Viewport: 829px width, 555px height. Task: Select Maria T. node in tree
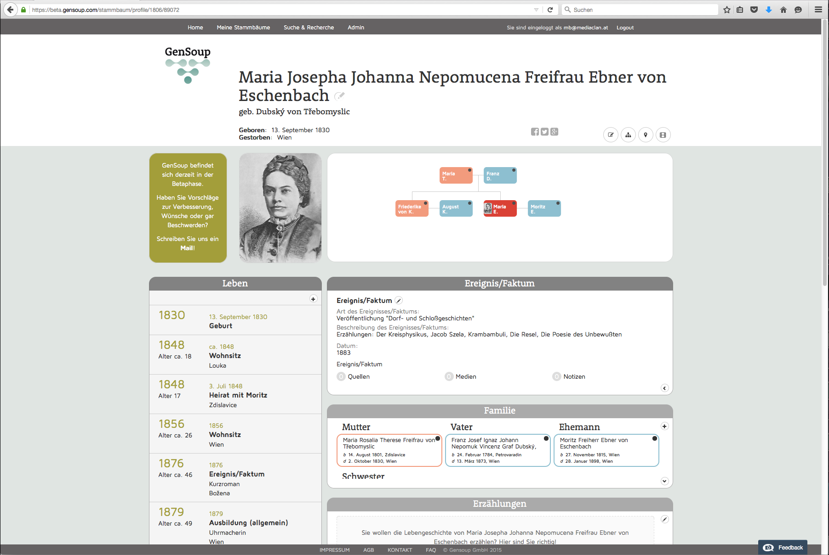pos(456,175)
